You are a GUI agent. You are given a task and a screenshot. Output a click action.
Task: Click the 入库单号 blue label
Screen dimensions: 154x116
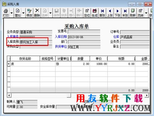13,36
